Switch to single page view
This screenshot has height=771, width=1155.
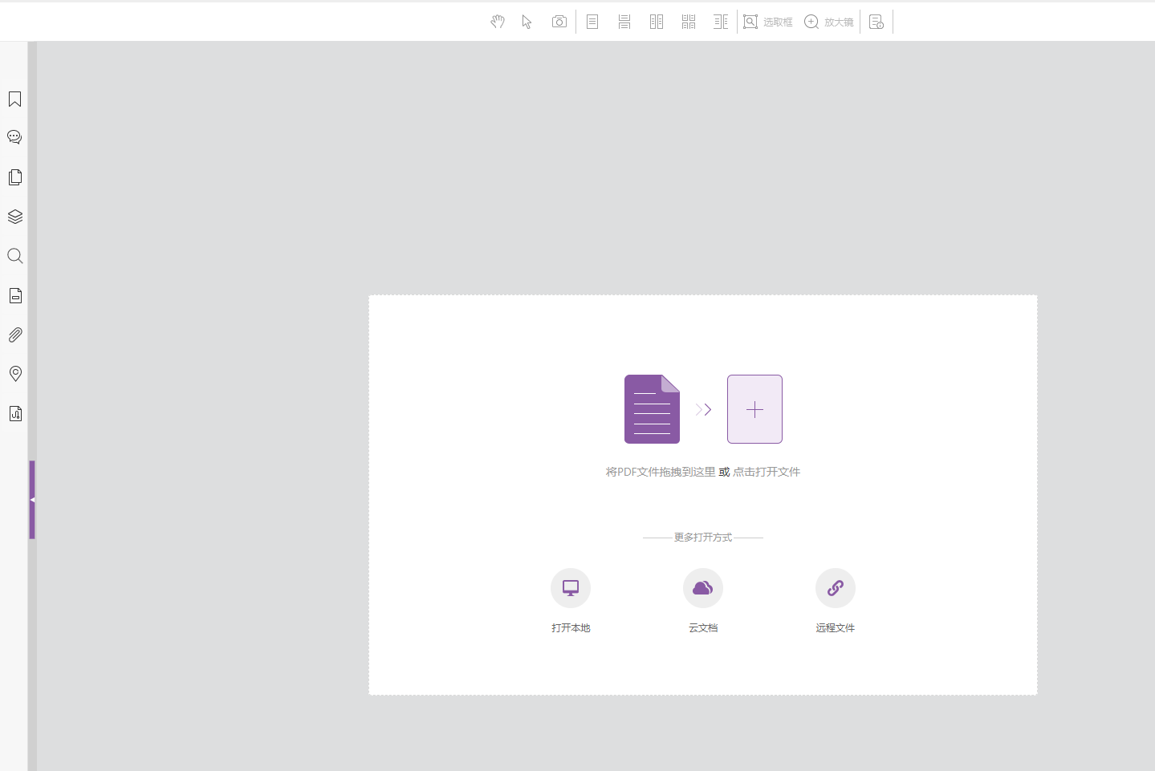click(x=592, y=22)
